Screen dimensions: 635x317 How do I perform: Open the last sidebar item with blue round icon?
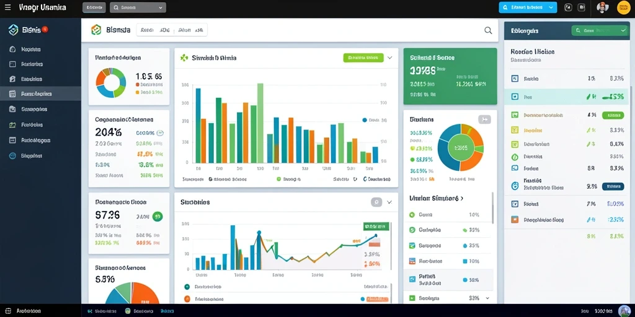click(12, 155)
